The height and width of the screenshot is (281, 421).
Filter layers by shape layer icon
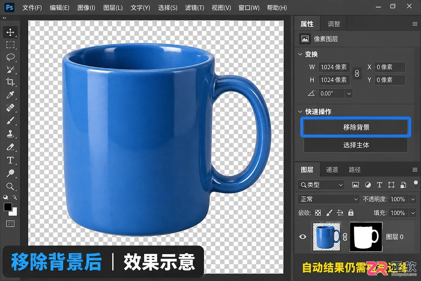tap(391, 185)
